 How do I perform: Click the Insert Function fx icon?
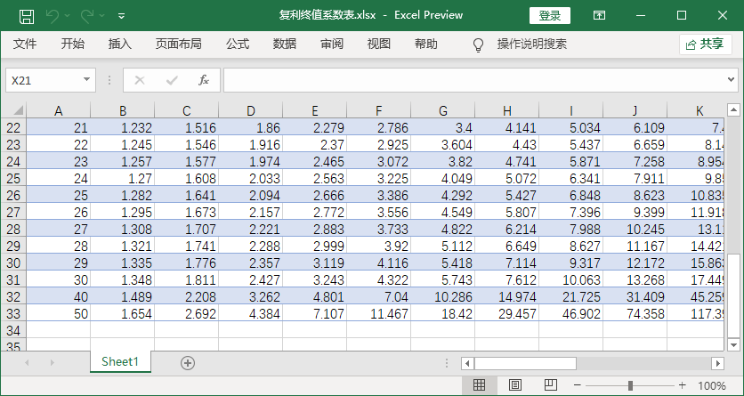tap(203, 80)
